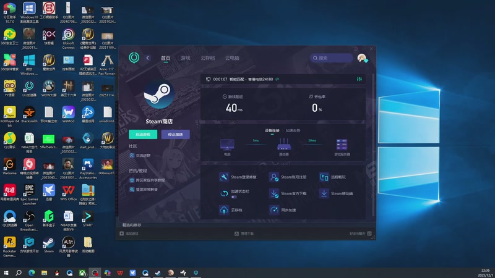This screenshot has width=495, height=278.
Task: Open the window menu lines icon
Action: coord(356,49)
